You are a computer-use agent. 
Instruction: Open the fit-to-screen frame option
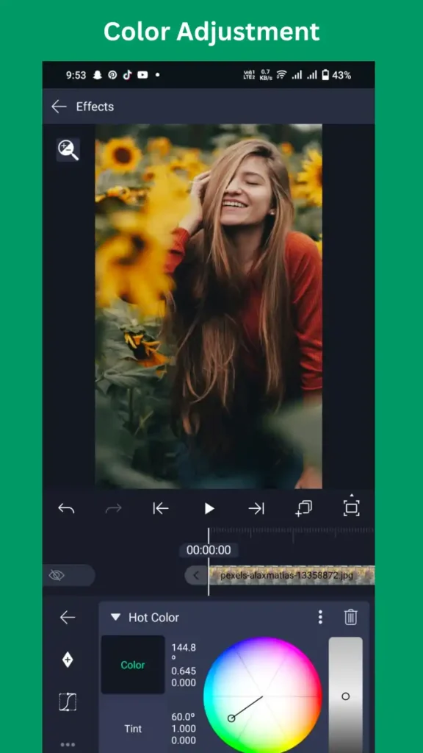(352, 507)
